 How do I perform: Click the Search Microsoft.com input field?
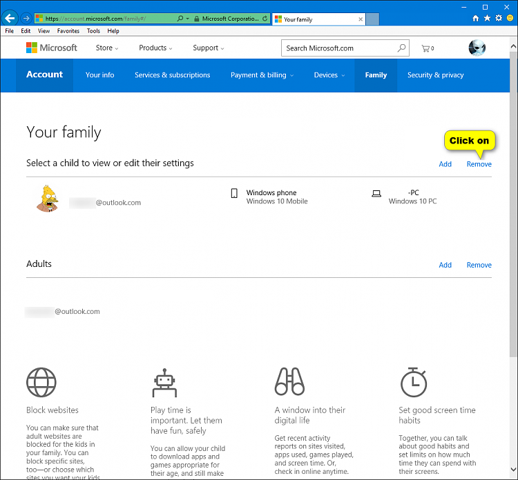click(338, 48)
